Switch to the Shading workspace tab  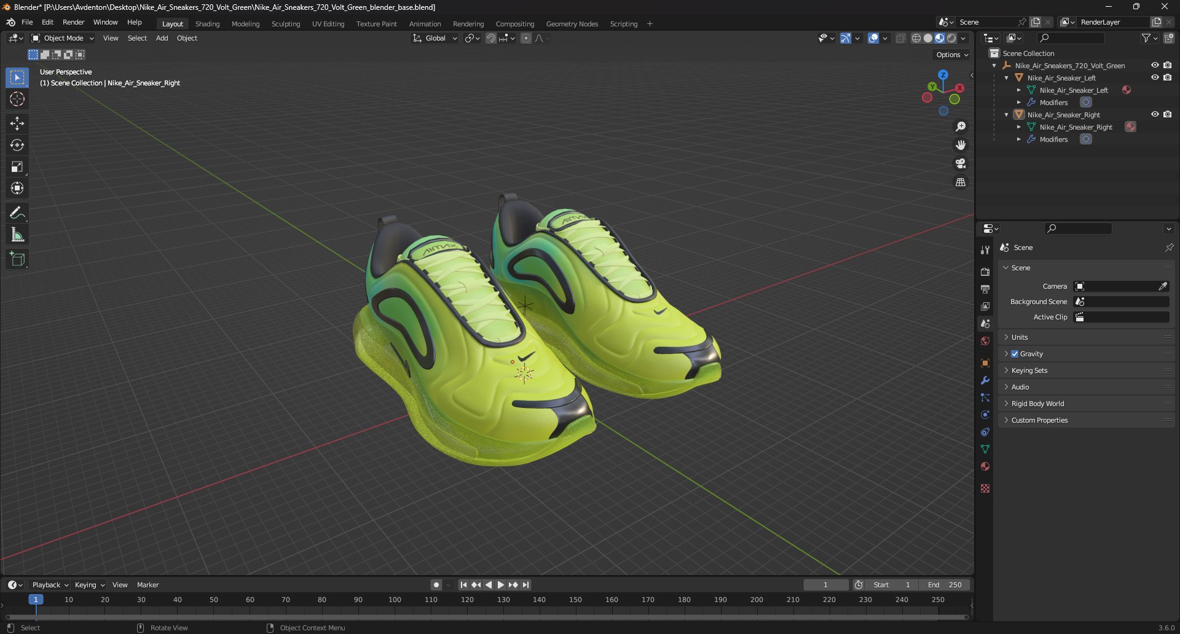(207, 24)
